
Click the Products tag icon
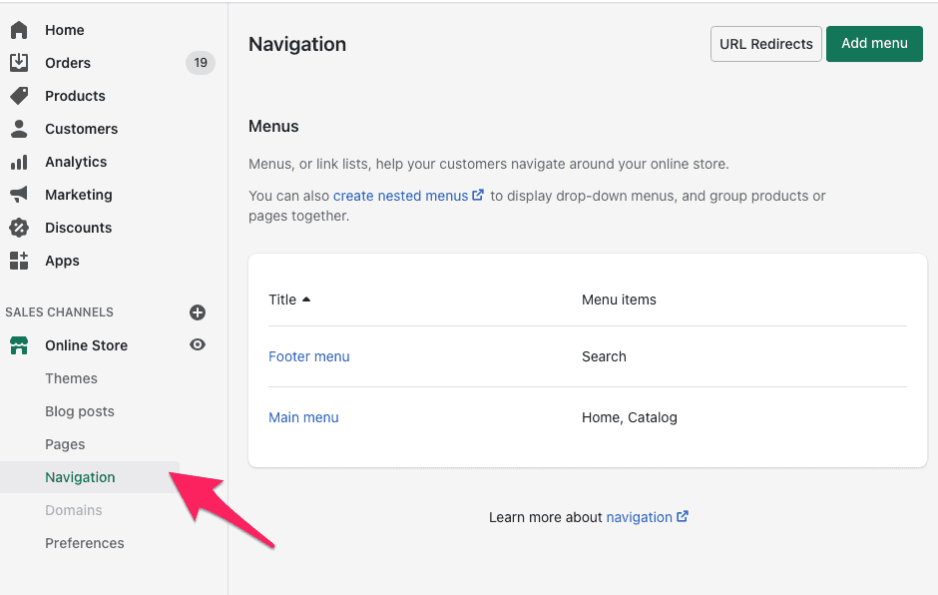tap(19, 96)
